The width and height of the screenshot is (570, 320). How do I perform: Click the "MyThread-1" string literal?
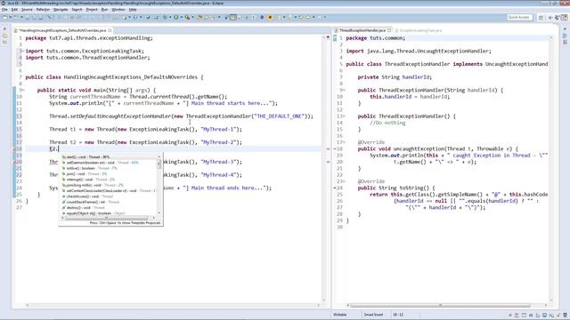218,129
